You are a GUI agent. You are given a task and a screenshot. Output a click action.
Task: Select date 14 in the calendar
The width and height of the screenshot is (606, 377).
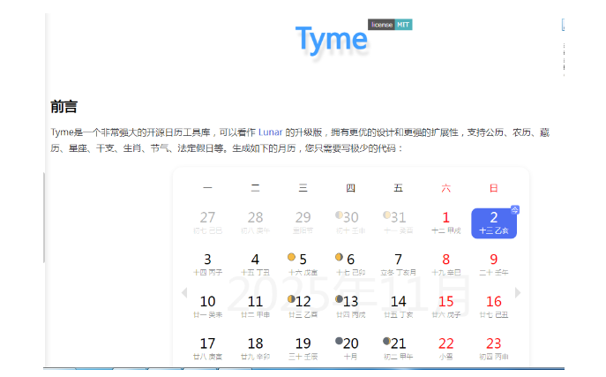click(399, 307)
